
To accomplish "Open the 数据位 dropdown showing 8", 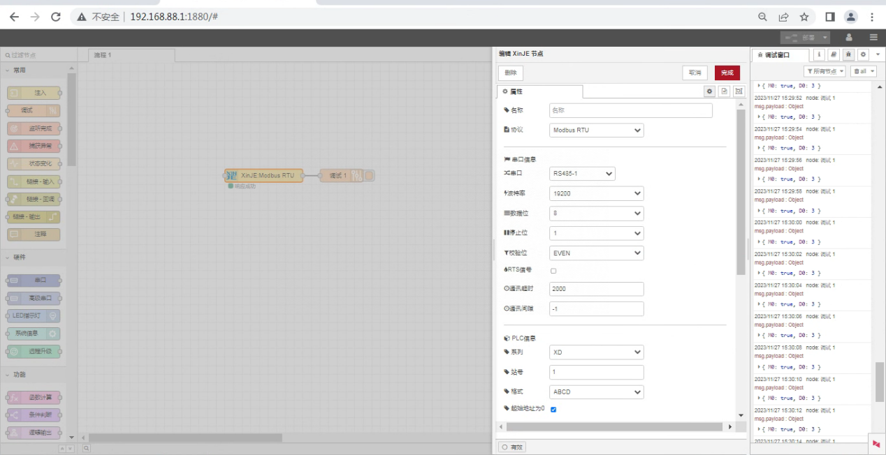I will [596, 213].
